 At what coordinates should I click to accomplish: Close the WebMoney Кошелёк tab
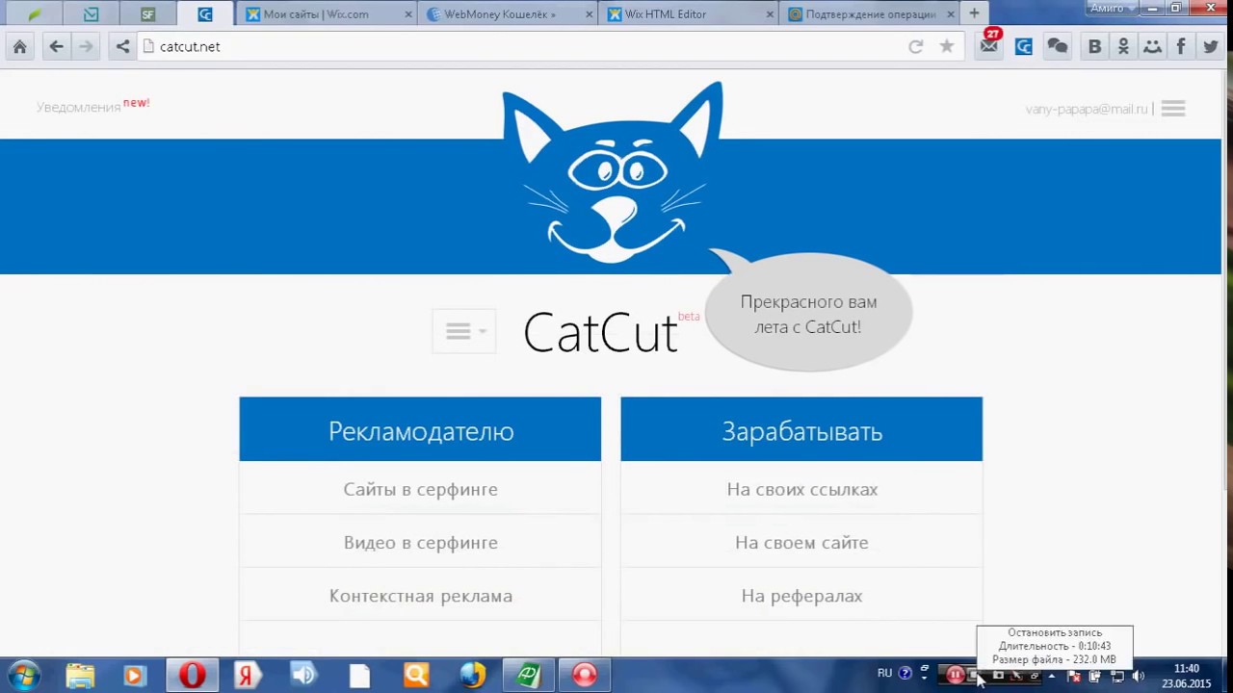590,13
